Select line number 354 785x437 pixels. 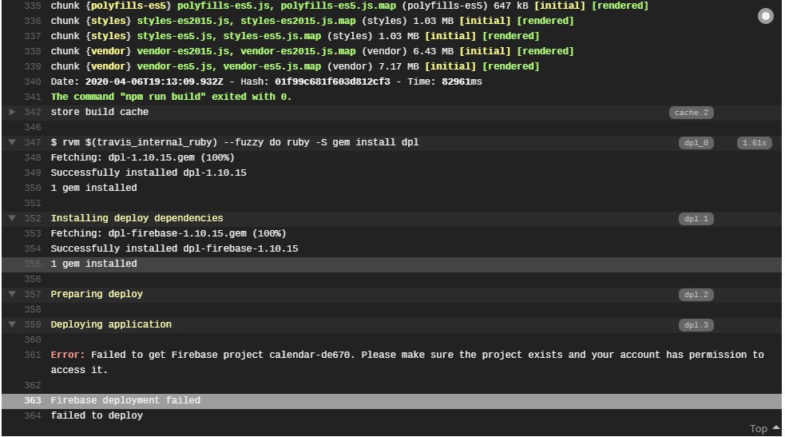pyautogui.click(x=33, y=248)
